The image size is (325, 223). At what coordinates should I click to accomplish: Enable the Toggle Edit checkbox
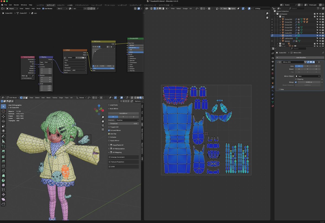(x=109, y=127)
